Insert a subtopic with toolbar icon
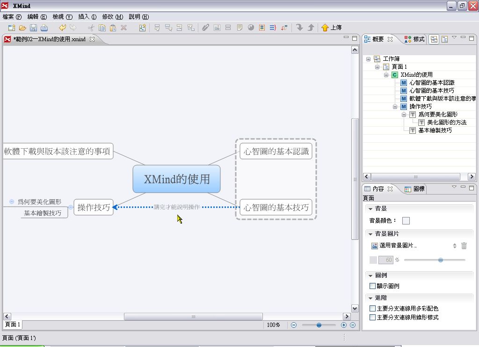479x347 pixels. click(x=168, y=28)
